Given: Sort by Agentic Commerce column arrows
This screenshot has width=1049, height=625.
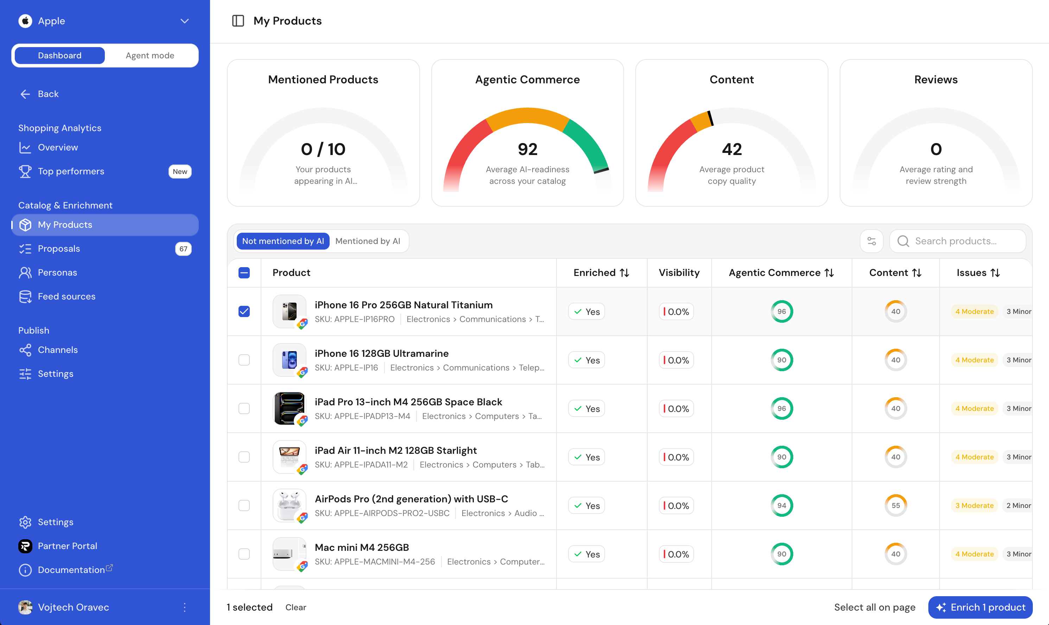Looking at the screenshot, I should coord(829,272).
